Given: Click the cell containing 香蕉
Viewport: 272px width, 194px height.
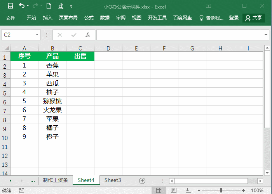Looking at the screenshot, I should pos(52,65).
